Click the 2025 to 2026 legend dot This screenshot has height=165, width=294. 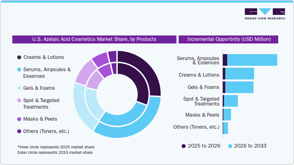click(x=184, y=146)
